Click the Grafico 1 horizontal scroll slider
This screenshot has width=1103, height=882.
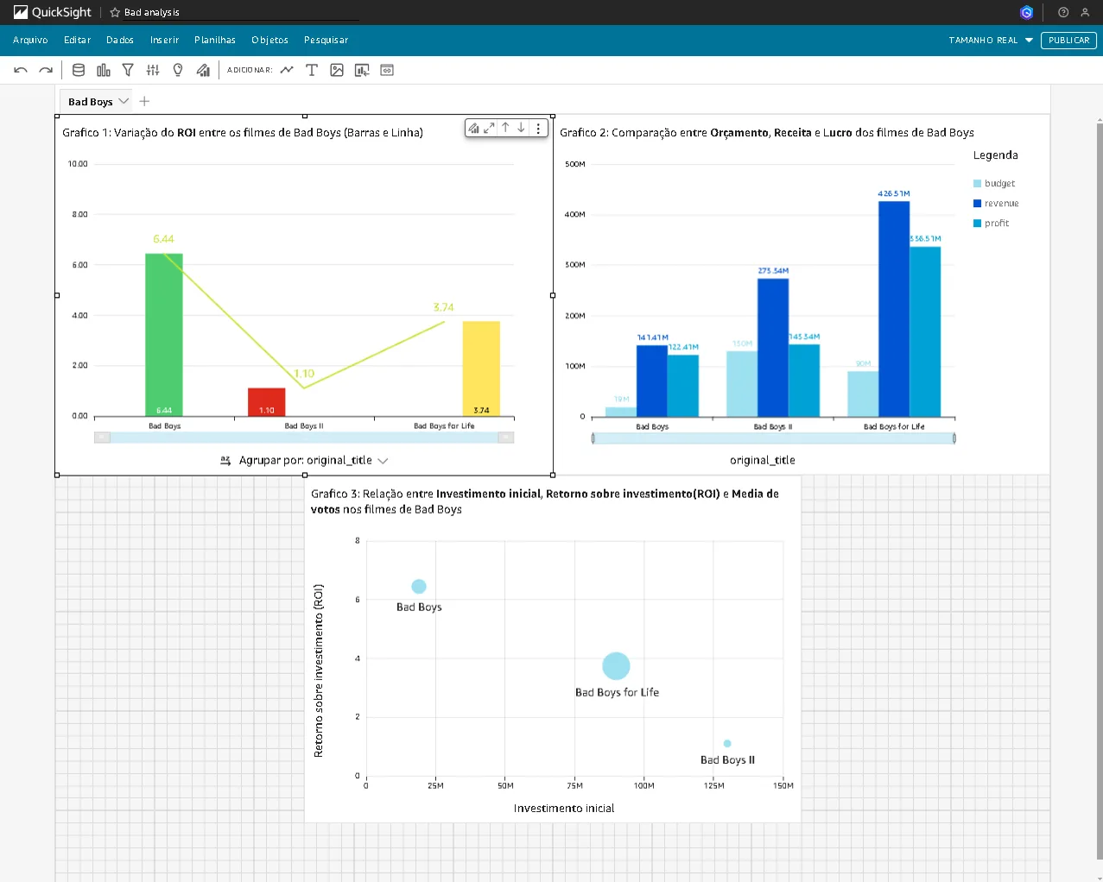304,438
